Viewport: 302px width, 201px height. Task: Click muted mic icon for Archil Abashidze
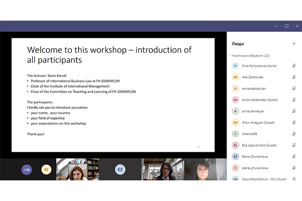[293, 100]
